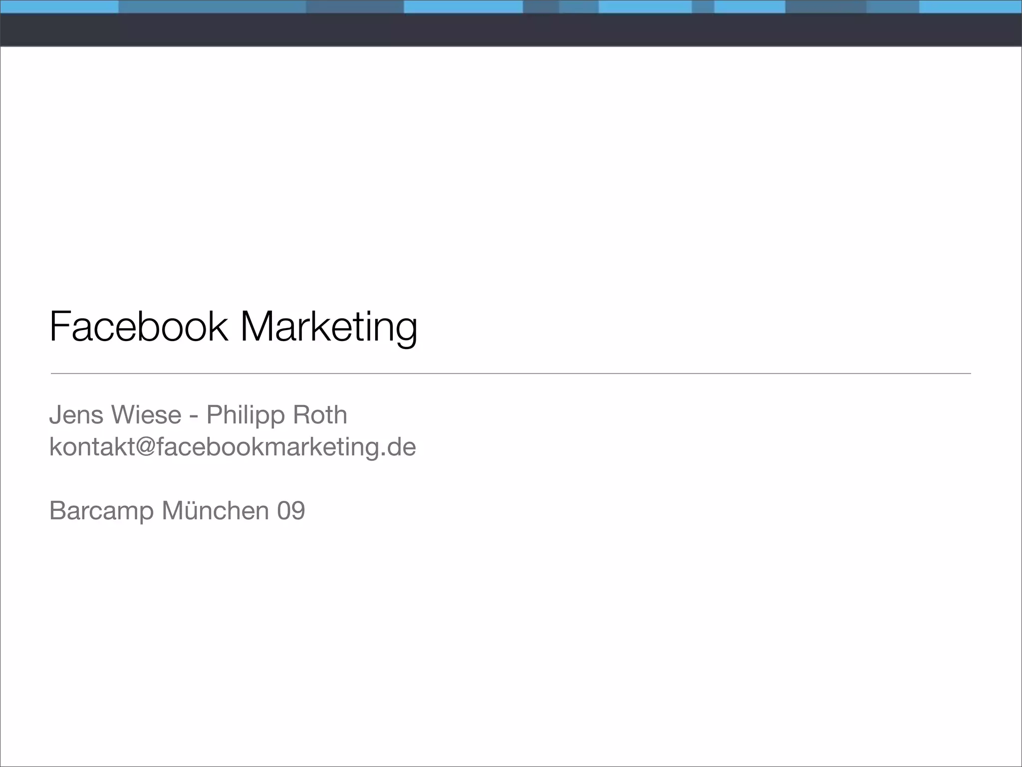1022x767 pixels.
Task: Click the number 09 after München
Action: [x=291, y=510]
